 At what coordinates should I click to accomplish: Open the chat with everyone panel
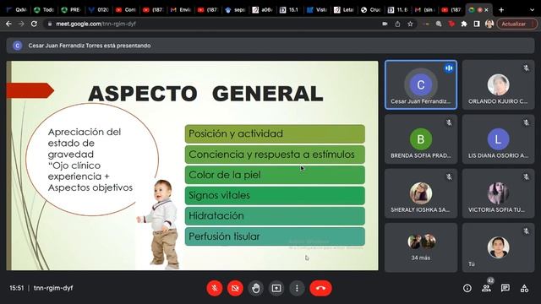pyautogui.click(x=505, y=288)
